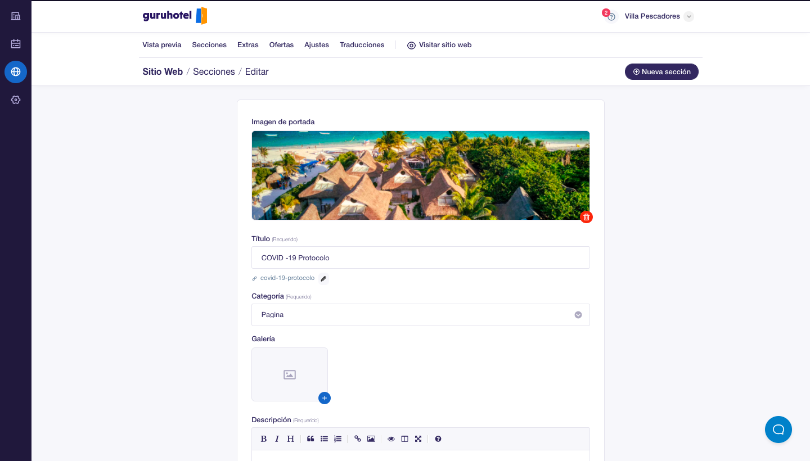Click the guruhotel logo
The height and width of the screenshot is (461, 810).
click(x=175, y=16)
